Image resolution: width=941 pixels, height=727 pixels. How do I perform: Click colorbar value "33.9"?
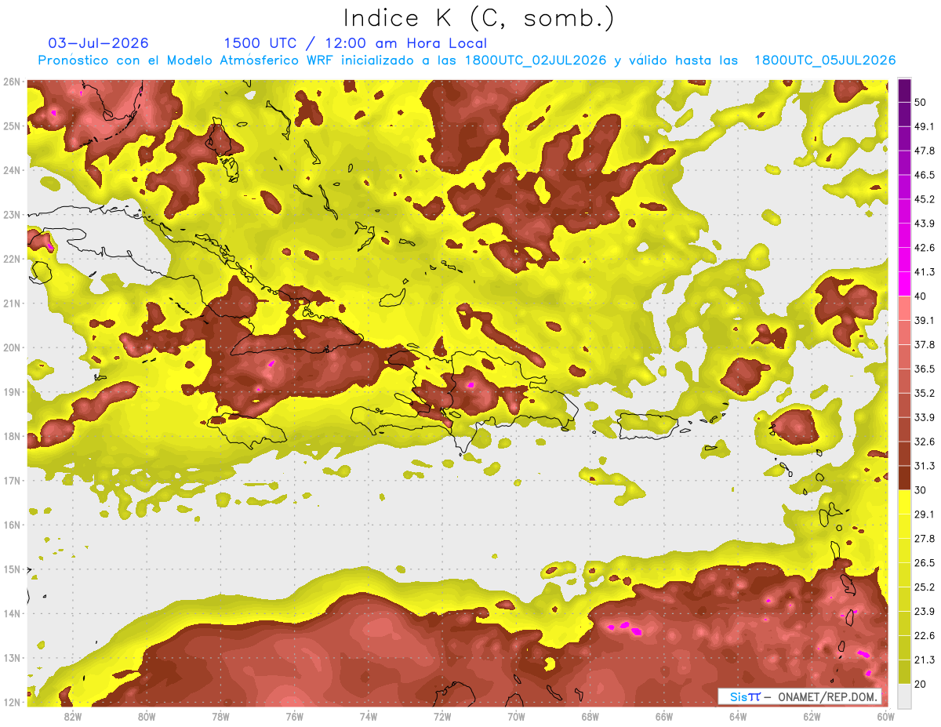924,417
